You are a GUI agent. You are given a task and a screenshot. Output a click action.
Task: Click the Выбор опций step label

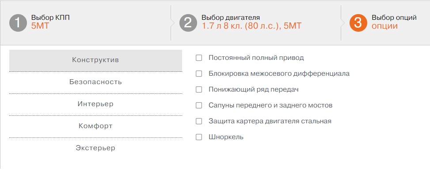(x=394, y=18)
